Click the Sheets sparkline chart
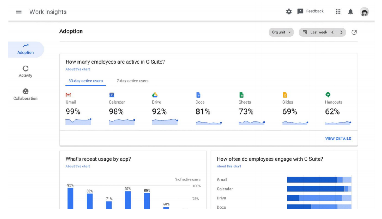382x219 pixels. (252, 123)
